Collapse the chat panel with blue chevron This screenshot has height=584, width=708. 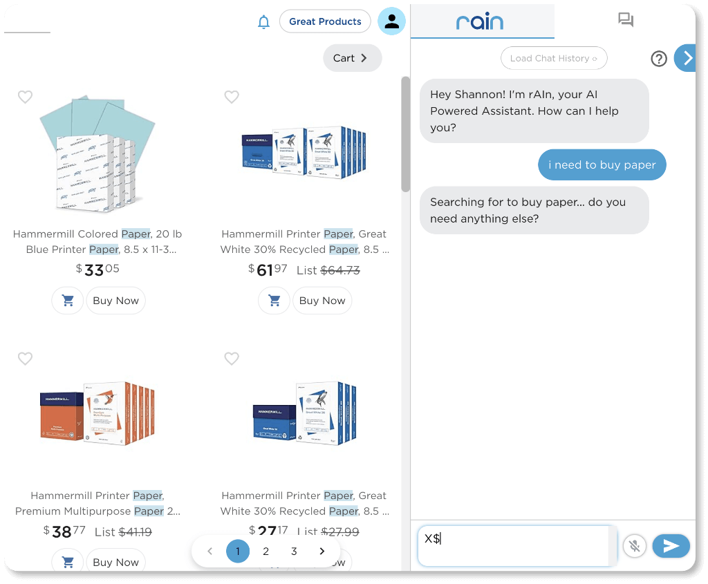click(687, 58)
